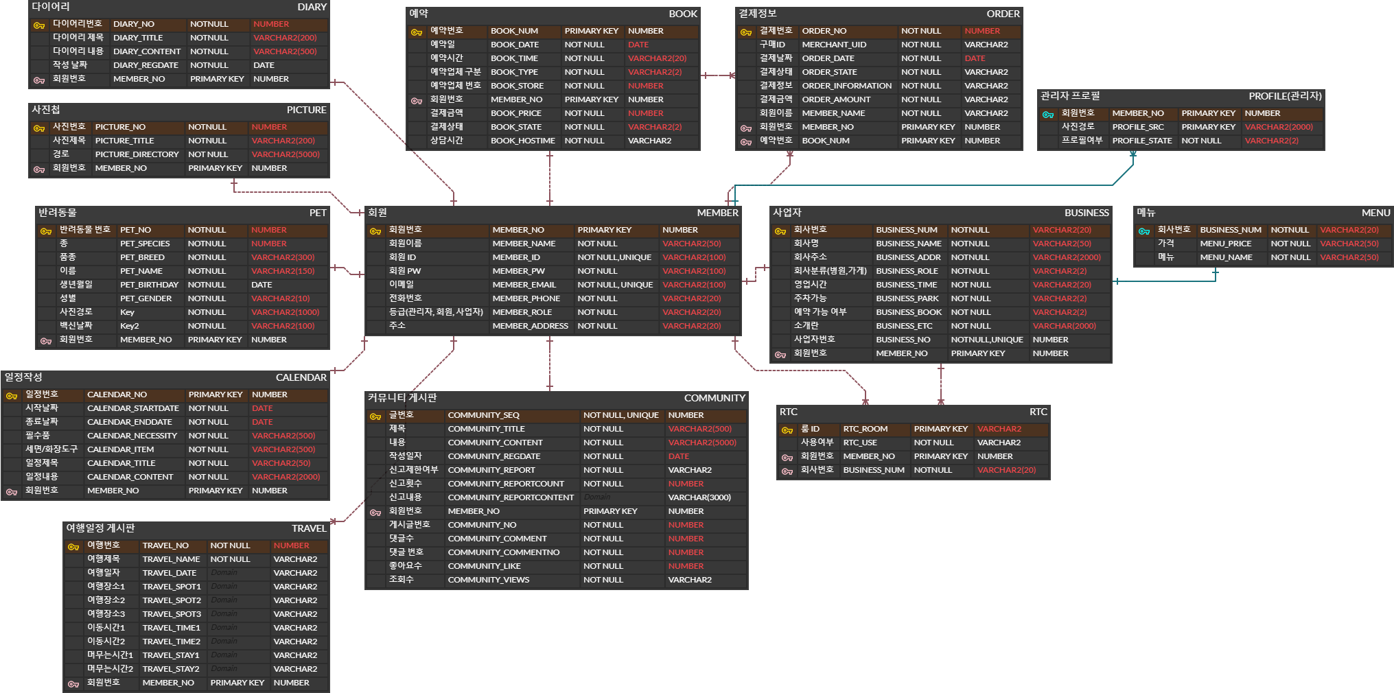Select the MEMBER_ADDRESS column name
The image size is (1394, 693).
click(x=530, y=326)
